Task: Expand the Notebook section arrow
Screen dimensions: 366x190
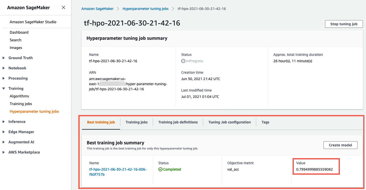Action: 4,68
